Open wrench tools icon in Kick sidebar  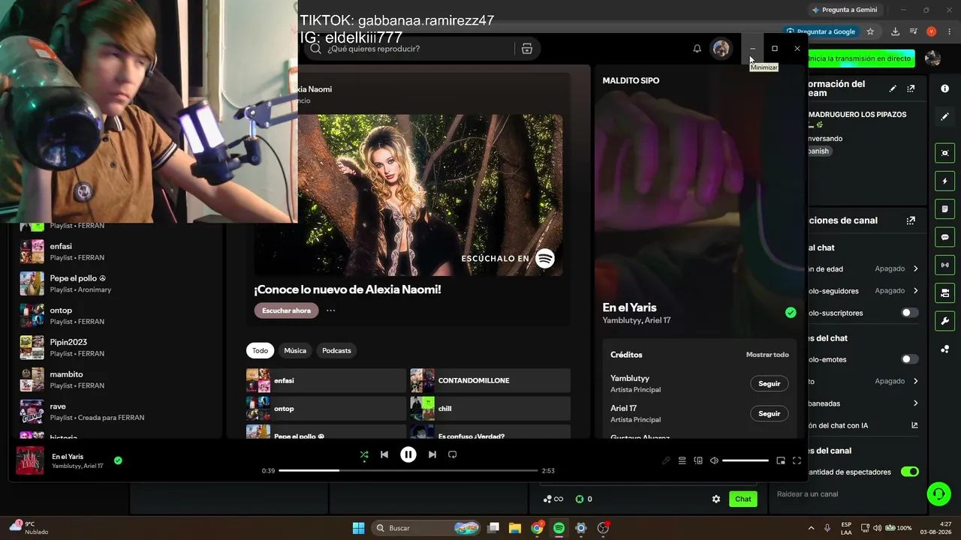click(x=945, y=321)
